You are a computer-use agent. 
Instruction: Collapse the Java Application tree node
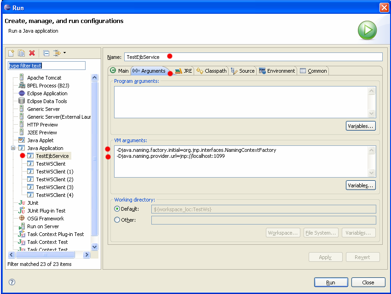(x=13, y=148)
